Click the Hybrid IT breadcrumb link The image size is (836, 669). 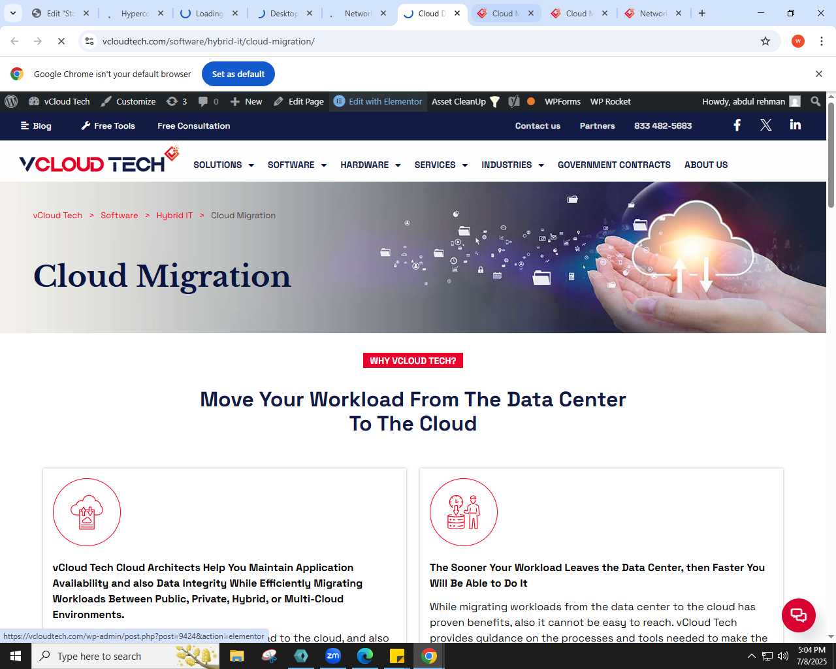pyautogui.click(x=174, y=216)
